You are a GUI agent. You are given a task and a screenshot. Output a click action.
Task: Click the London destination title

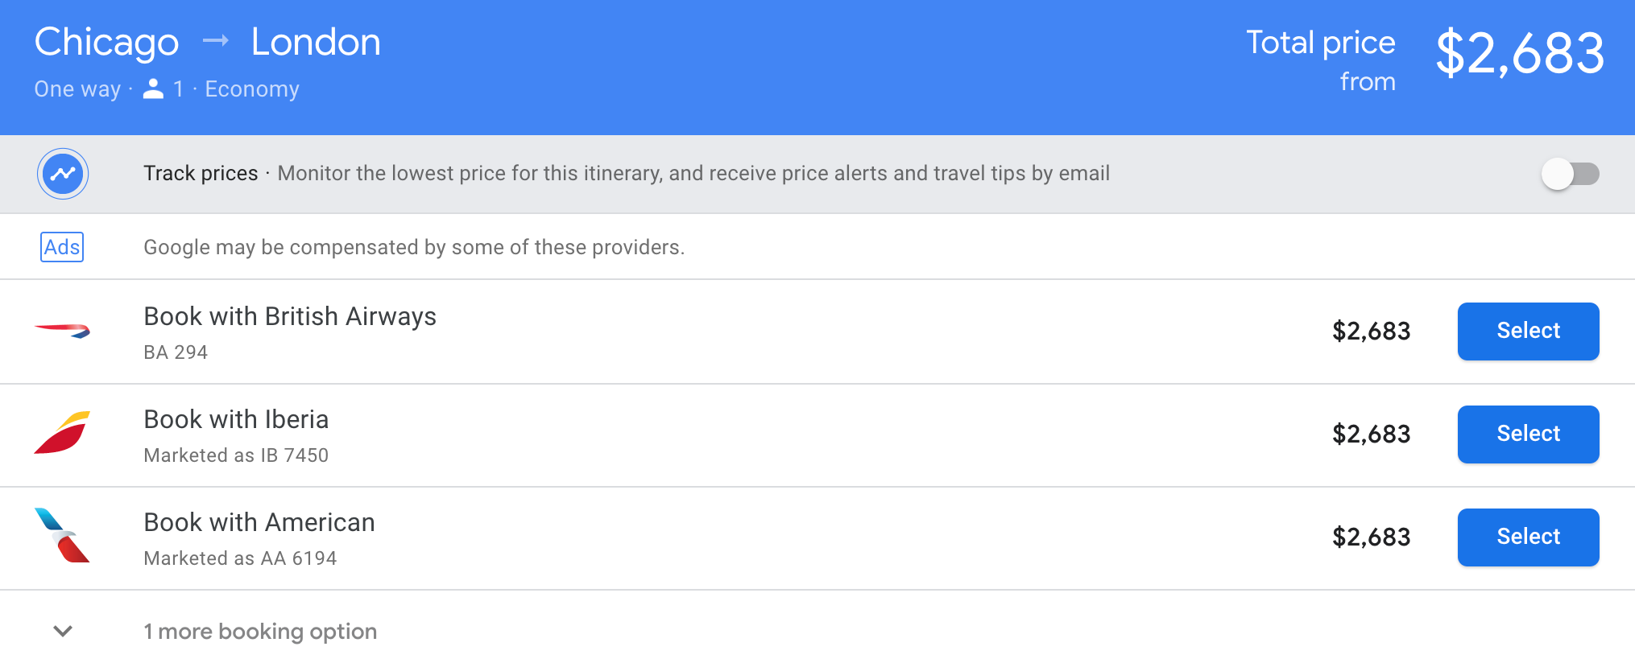tap(316, 42)
